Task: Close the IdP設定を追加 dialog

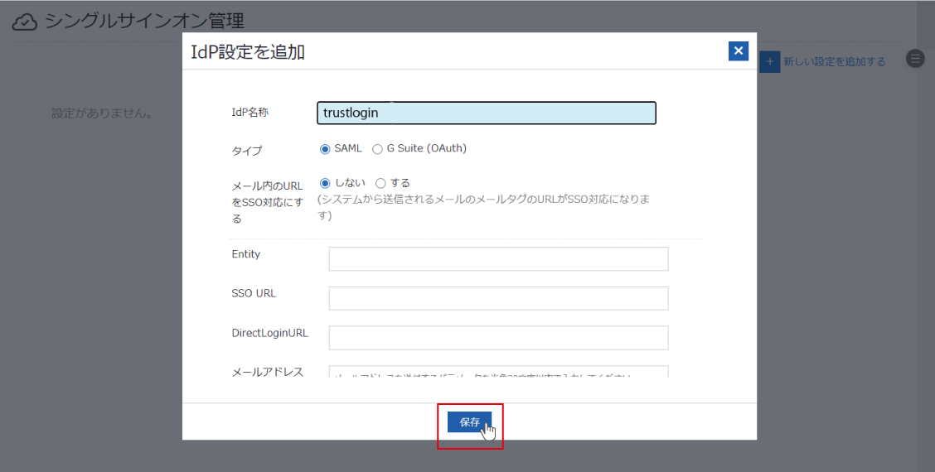Action: [x=739, y=51]
